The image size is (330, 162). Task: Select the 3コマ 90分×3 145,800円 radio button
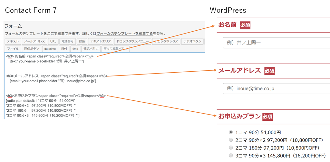pyautogui.click(x=230, y=156)
